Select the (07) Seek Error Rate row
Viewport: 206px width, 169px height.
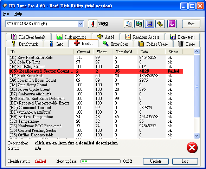coord(96,76)
